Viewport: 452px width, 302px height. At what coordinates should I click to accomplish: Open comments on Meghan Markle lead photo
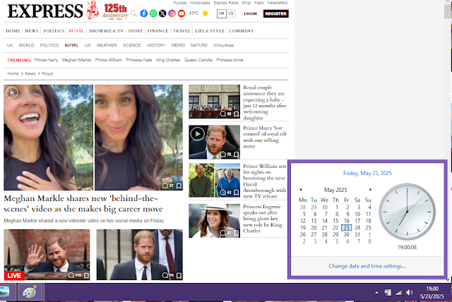[167, 186]
